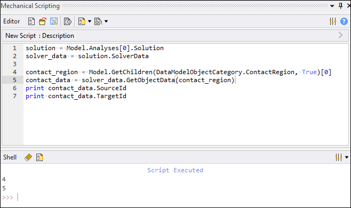The height and width of the screenshot is (208, 351).
Task: Click line 6 print contact_data.SourceId
Action: 76,88
